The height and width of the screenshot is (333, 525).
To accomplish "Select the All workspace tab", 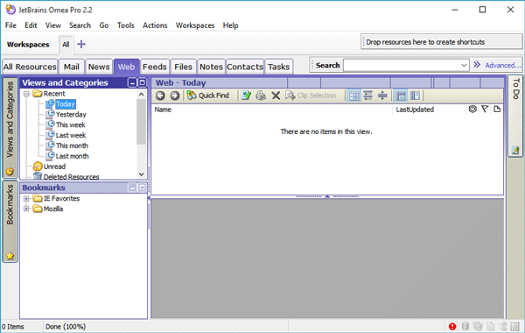I will tap(66, 45).
